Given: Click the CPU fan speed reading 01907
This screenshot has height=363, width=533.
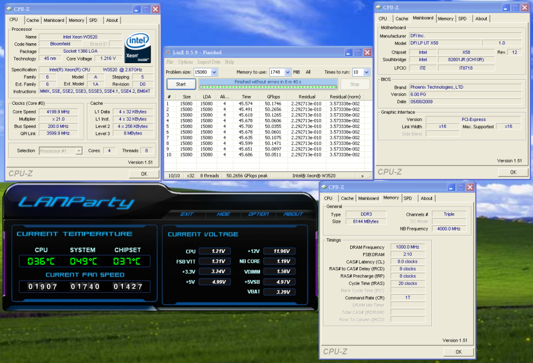Looking at the screenshot, I should click(43, 286).
